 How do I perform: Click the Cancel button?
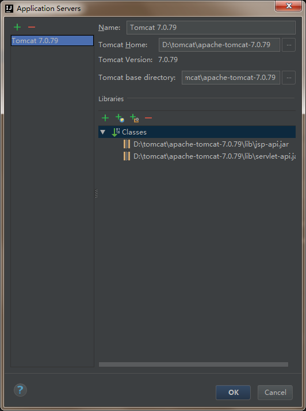click(x=275, y=393)
